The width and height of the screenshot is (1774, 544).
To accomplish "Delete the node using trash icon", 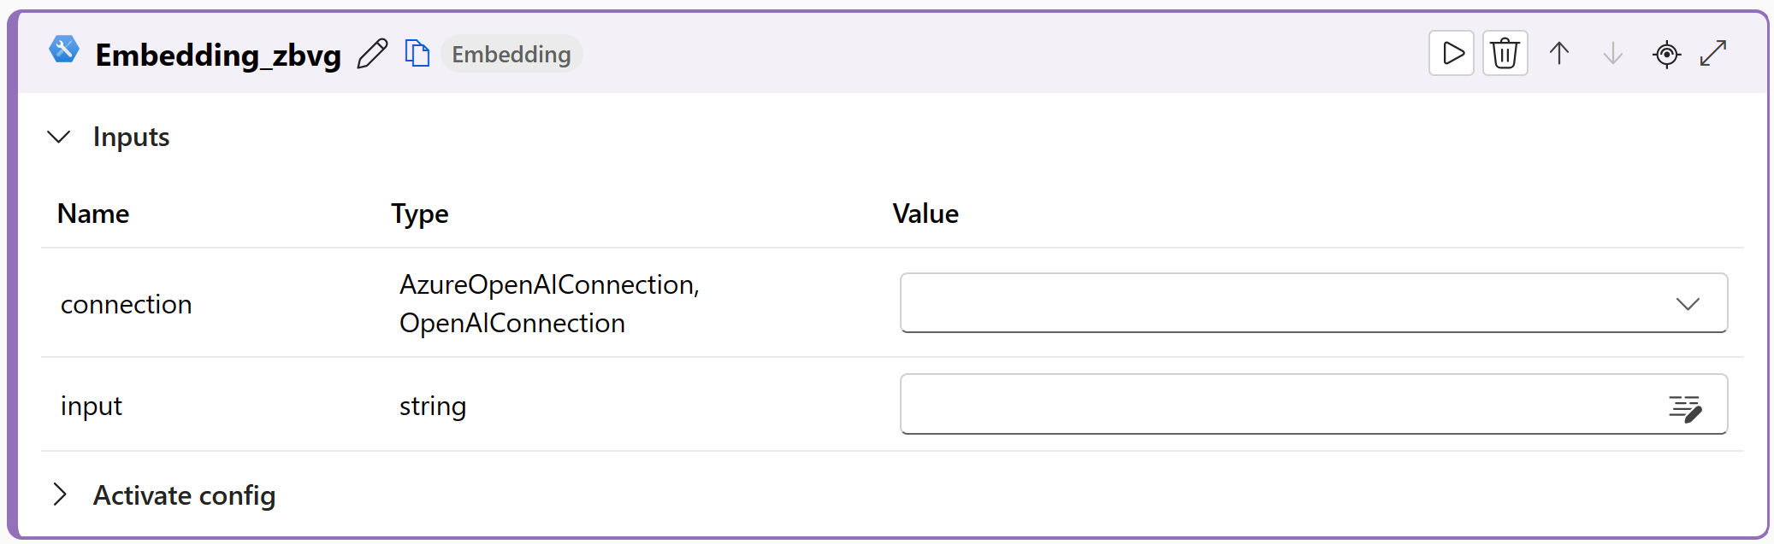I will pyautogui.click(x=1505, y=54).
